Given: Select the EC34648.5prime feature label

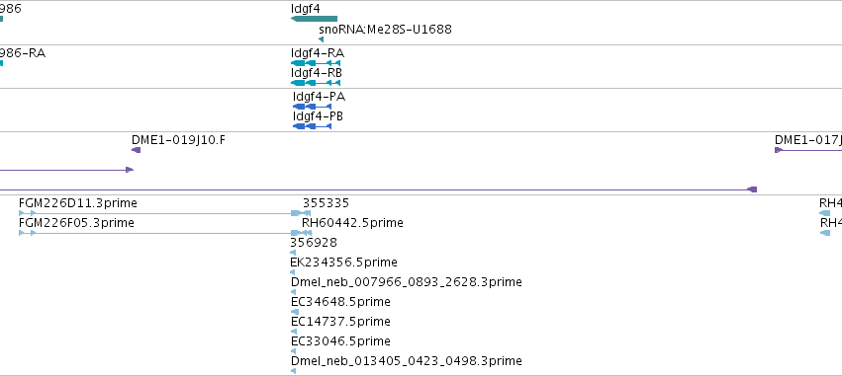Looking at the screenshot, I should click(x=340, y=302).
